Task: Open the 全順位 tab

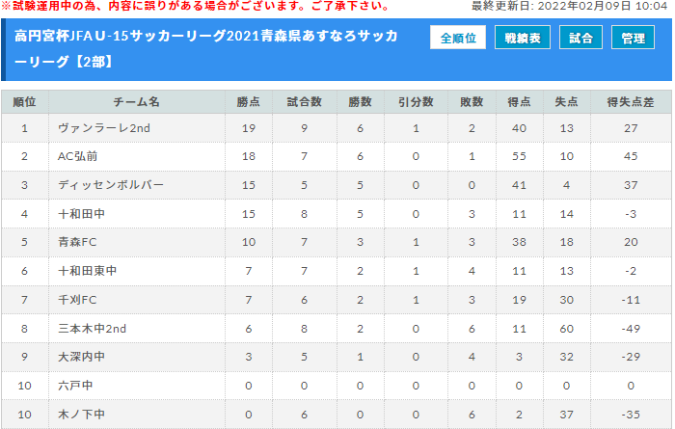Action: [x=458, y=38]
